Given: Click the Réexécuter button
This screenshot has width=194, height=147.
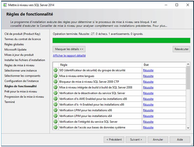Looking at the screenshot, I should click(181, 49).
